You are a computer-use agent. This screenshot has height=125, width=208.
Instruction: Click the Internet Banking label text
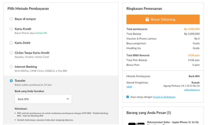pyautogui.click(x=26, y=67)
